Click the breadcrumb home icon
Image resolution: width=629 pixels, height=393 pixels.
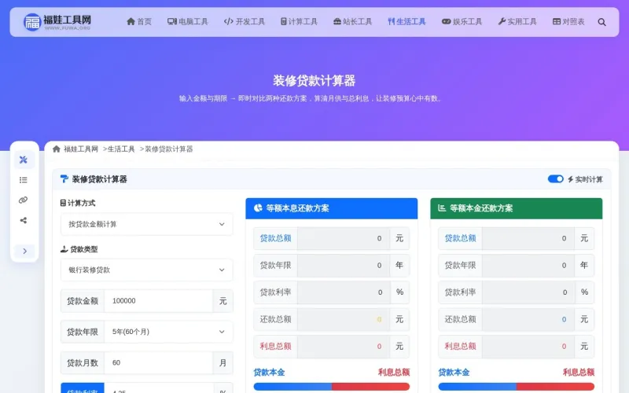57,149
